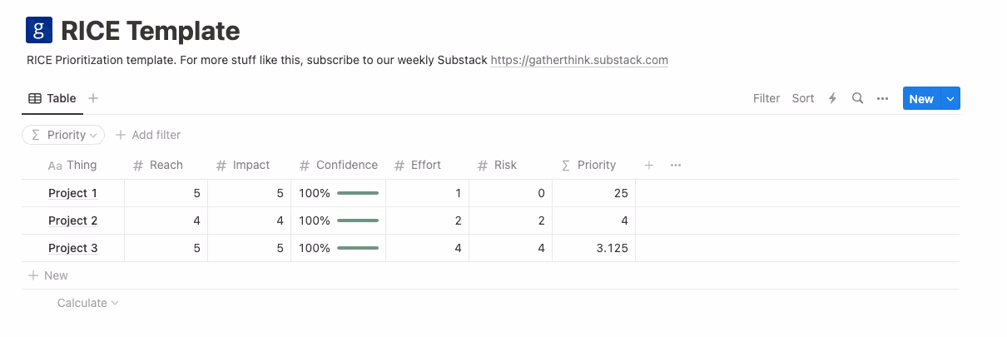Expand the Calculate dropdown under Thing column
Viewport: 1007px width, 337px height.
pos(87,303)
